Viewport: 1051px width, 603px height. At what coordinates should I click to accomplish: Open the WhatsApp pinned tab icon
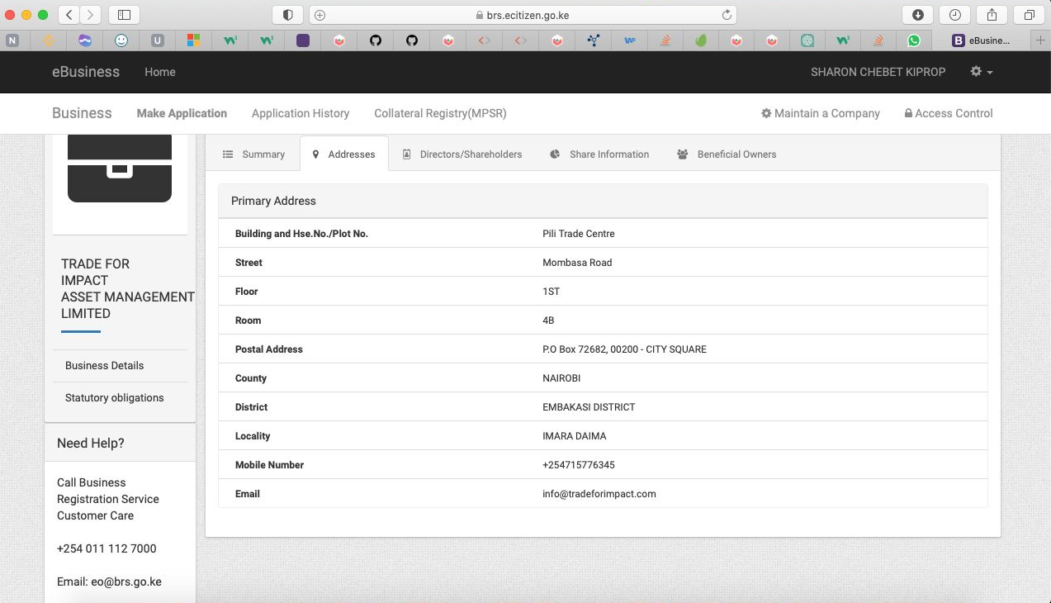pos(913,40)
